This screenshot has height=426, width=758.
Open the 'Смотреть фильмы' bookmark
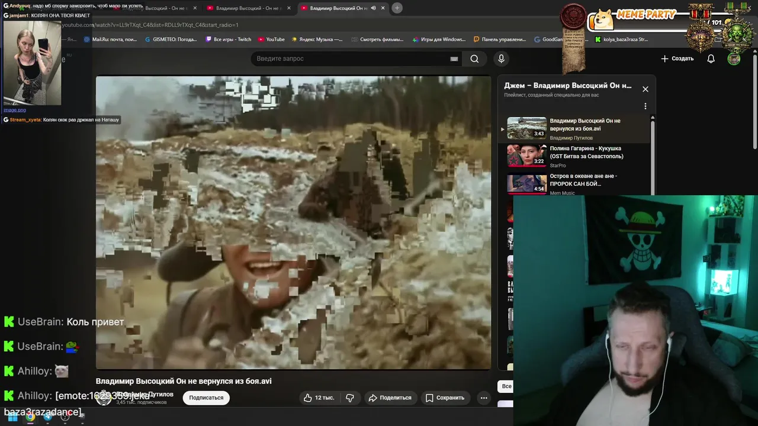click(377, 40)
